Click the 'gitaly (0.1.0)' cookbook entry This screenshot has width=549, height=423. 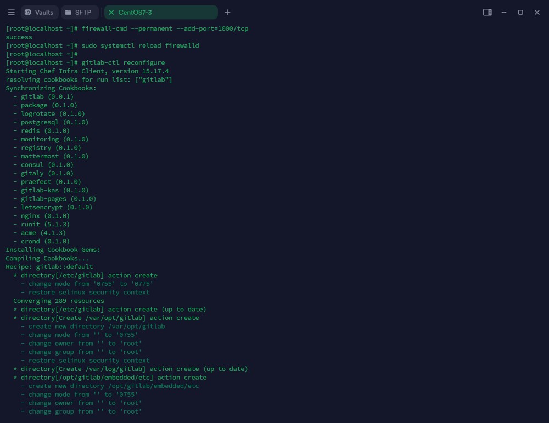point(47,173)
